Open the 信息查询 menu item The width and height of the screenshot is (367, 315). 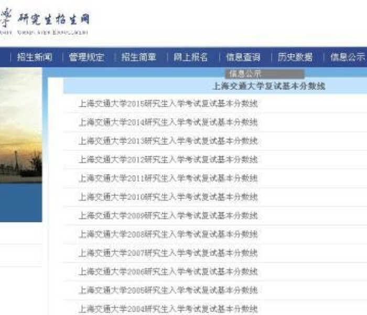tap(243, 57)
